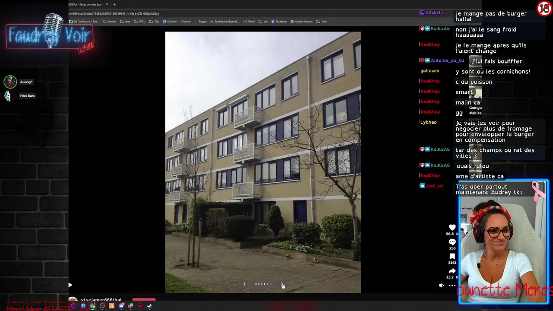Open the Jeux bookmarks folder
The image size is (553, 311).
tap(125, 22)
